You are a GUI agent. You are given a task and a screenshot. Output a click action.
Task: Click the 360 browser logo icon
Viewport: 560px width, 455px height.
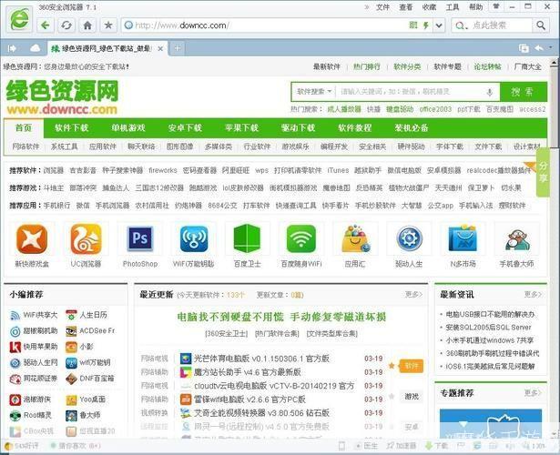click(x=19, y=19)
